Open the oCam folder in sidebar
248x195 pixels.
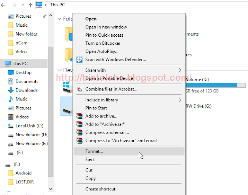[21, 43]
